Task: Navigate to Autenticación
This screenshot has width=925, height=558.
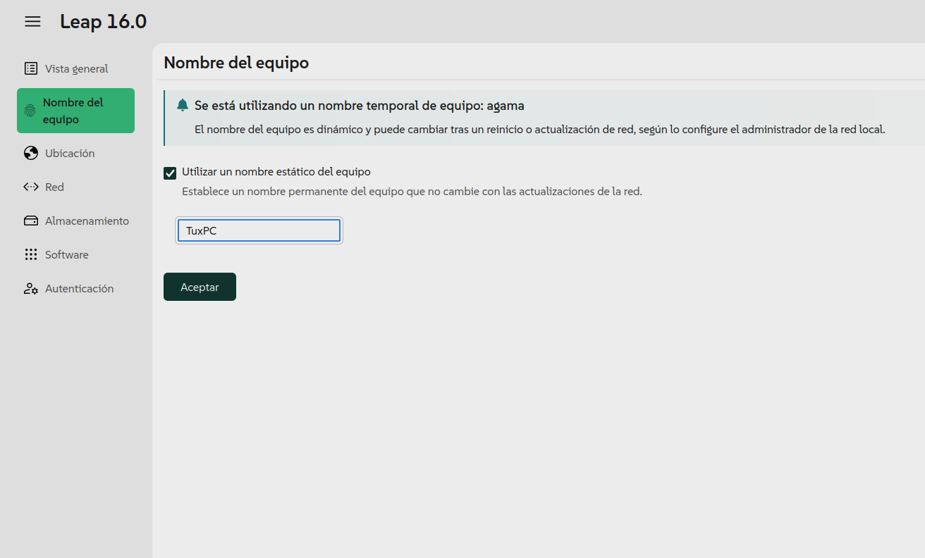Action: coord(79,288)
